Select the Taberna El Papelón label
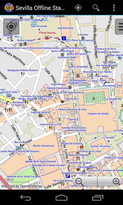This screenshot has height=205, width=123. coord(78,155)
